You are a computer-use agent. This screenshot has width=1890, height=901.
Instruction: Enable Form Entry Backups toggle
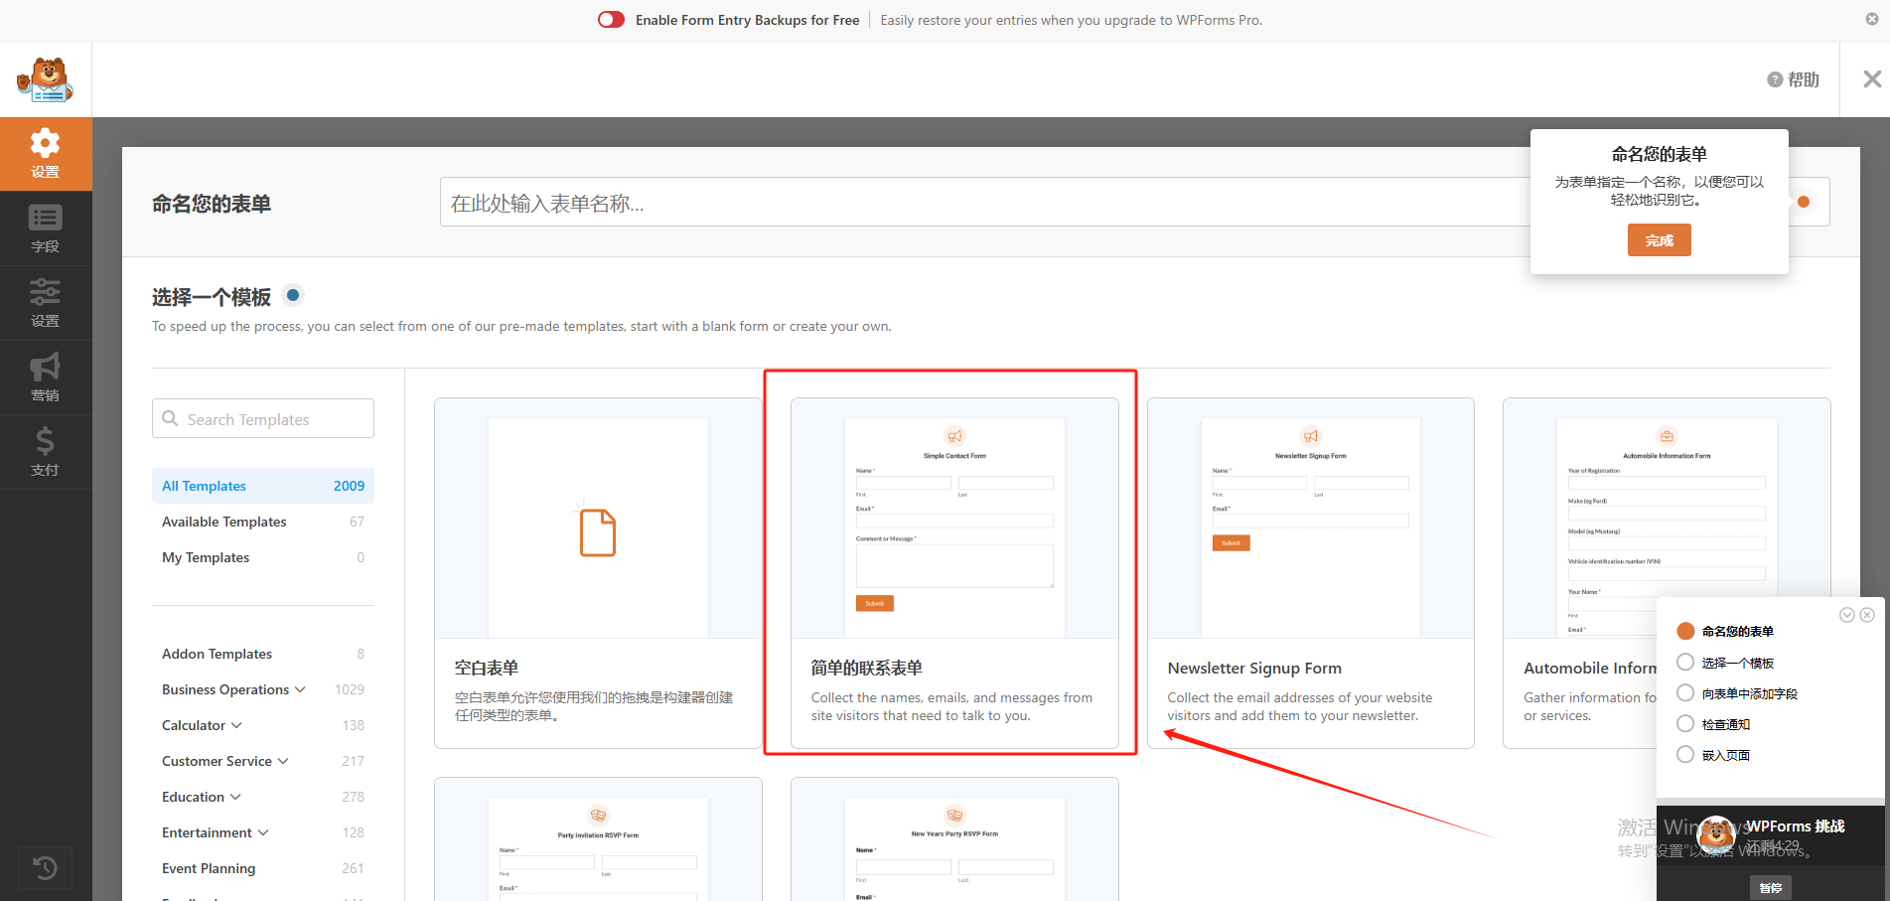(611, 19)
